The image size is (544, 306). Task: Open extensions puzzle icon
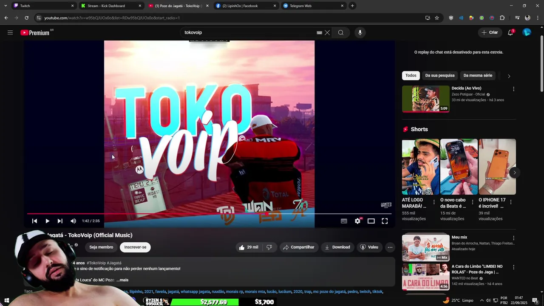pyautogui.click(x=502, y=18)
